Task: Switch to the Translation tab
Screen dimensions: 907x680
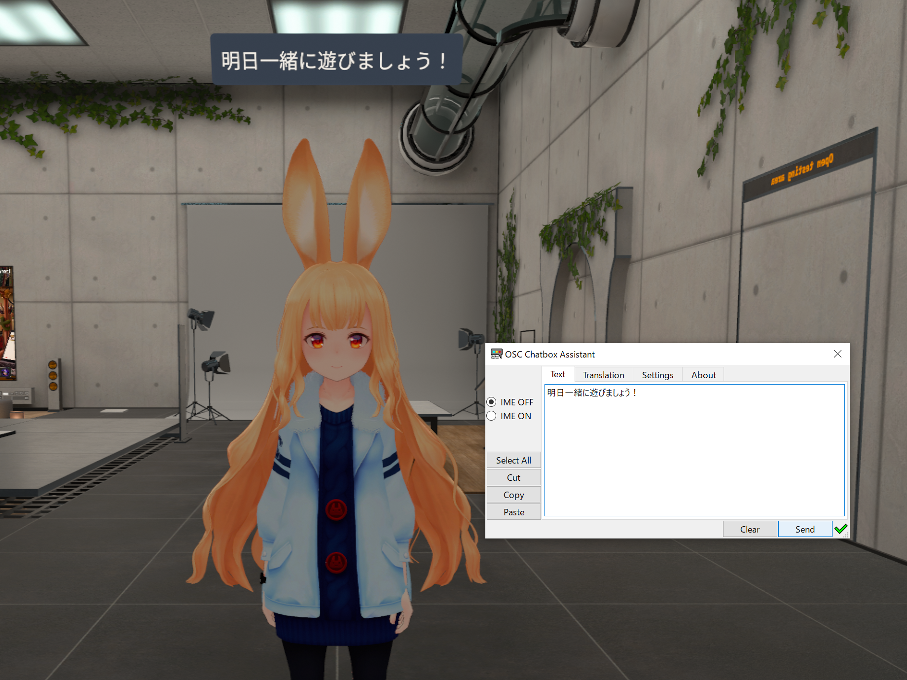Action: click(x=603, y=375)
